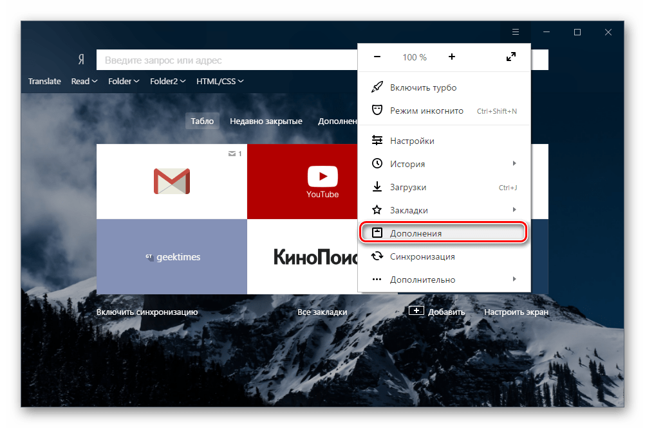This screenshot has width=645, height=428.
Task: Open Настройки from the menu
Action: pyautogui.click(x=444, y=141)
